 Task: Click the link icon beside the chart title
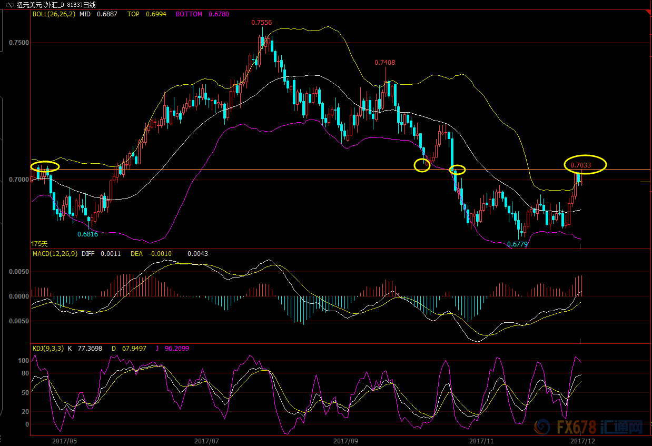(x=9, y=5)
